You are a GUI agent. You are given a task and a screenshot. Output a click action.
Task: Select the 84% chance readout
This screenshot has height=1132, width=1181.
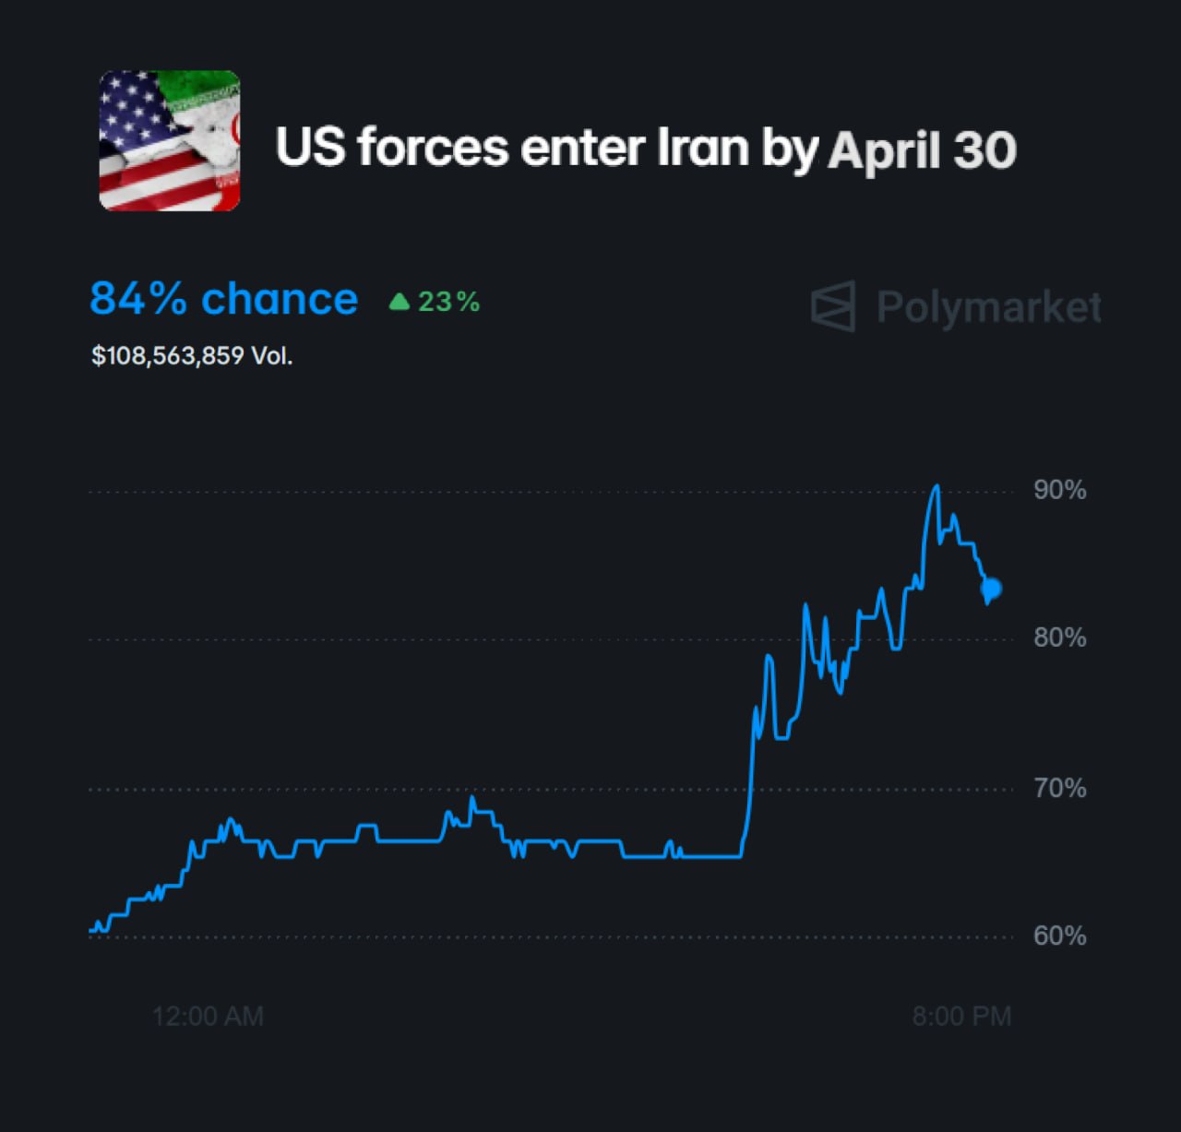(223, 299)
